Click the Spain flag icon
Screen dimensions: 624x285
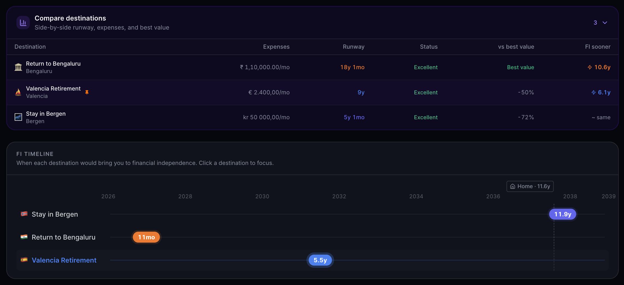coord(24,260)
